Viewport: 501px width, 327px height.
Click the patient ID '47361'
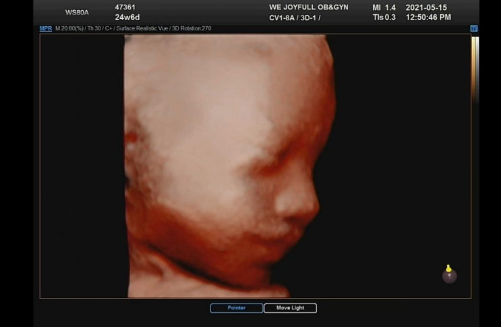(x=125, y=7)
